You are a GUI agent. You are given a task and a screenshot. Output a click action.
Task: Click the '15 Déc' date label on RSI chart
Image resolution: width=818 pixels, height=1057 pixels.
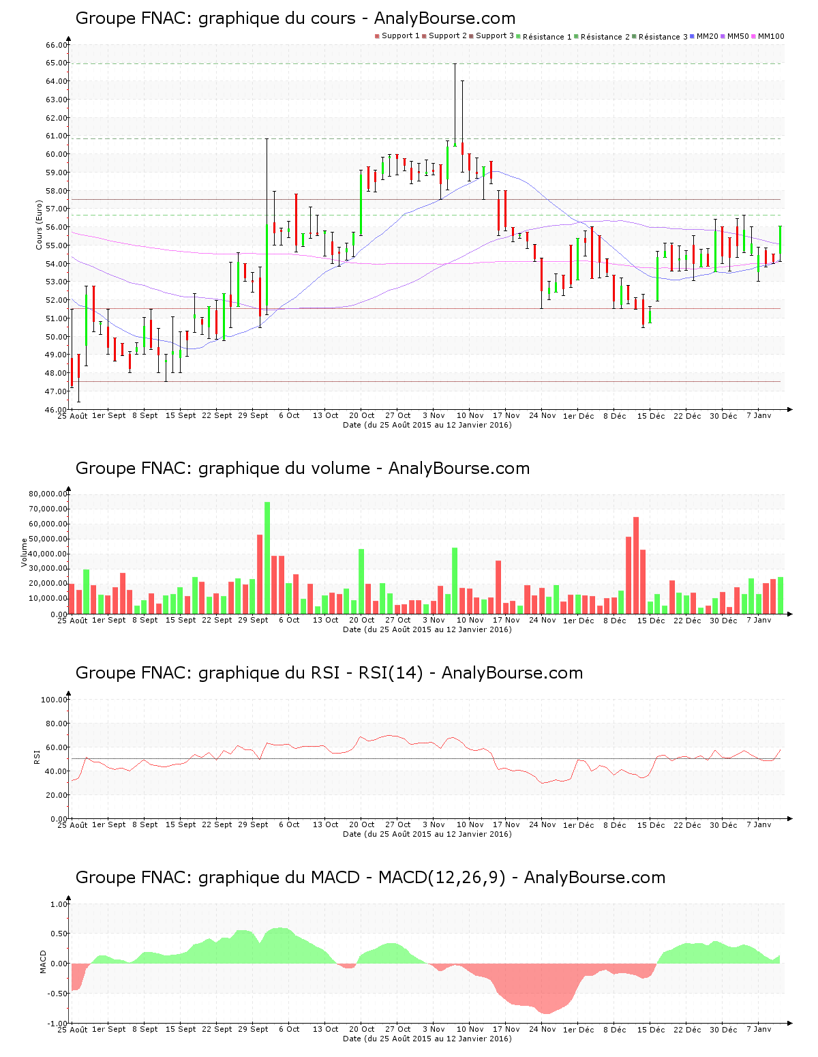651,825
